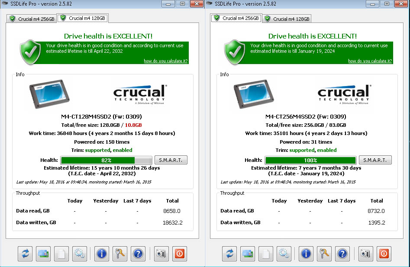Open the report document icon in the 128GB drive window
Viewport: 410px width, 267px height.
pyautogui.click(x=61, y=254)
